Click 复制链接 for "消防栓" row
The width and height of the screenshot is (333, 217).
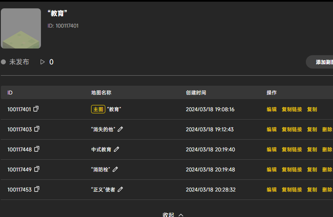292,169
